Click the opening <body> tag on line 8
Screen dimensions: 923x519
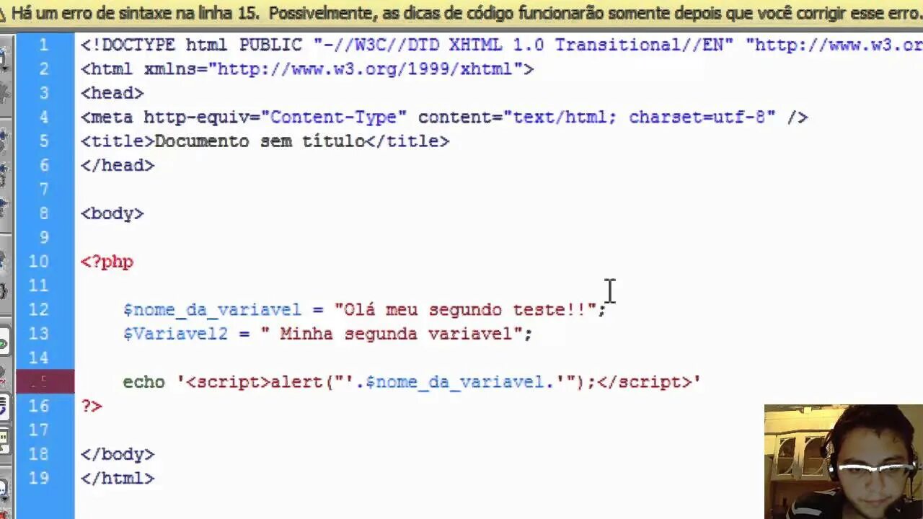[x=112, y=213]
